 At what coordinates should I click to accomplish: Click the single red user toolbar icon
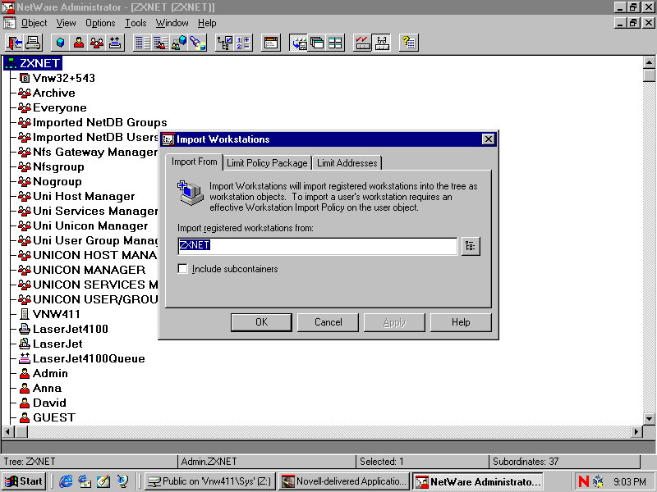click(79, 43)
